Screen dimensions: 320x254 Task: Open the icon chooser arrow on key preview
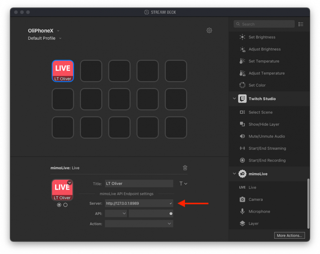(x=69, y=183)
